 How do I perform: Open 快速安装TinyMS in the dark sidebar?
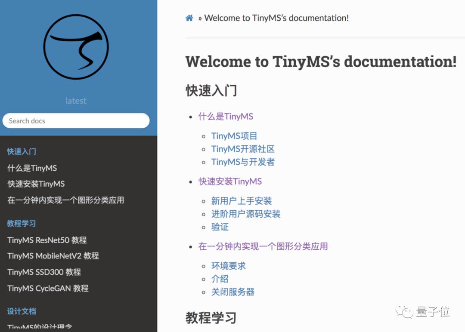point(36,184)
